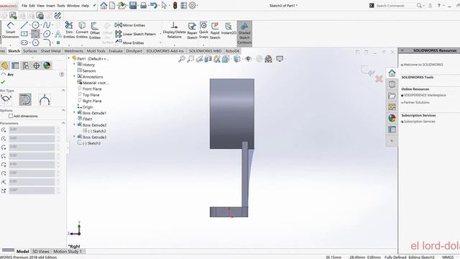Open 3DEXPERIENCE Marketplace link

coord(425,95)
